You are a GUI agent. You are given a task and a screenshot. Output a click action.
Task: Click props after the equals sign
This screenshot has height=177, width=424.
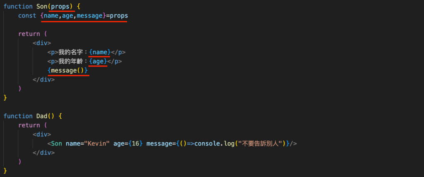tap(119, 16)
